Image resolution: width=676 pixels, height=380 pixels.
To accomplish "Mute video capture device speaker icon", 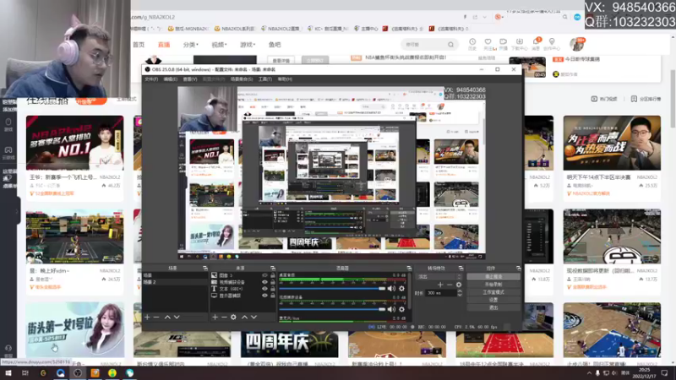I will pos(391,309).
